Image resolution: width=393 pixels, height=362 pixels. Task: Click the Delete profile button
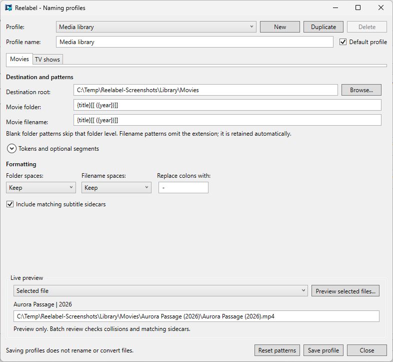pos(366,27)
